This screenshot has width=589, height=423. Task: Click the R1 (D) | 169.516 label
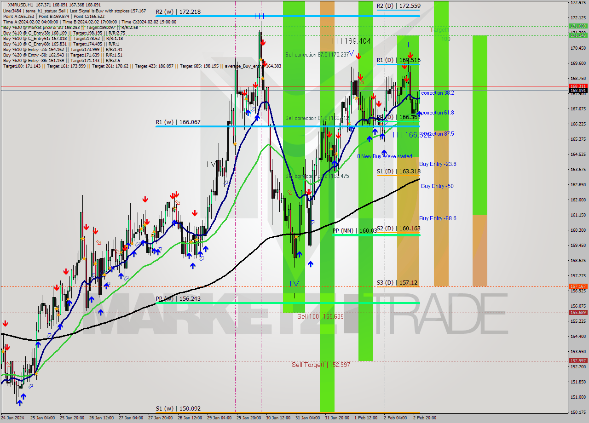click(398, 60)
